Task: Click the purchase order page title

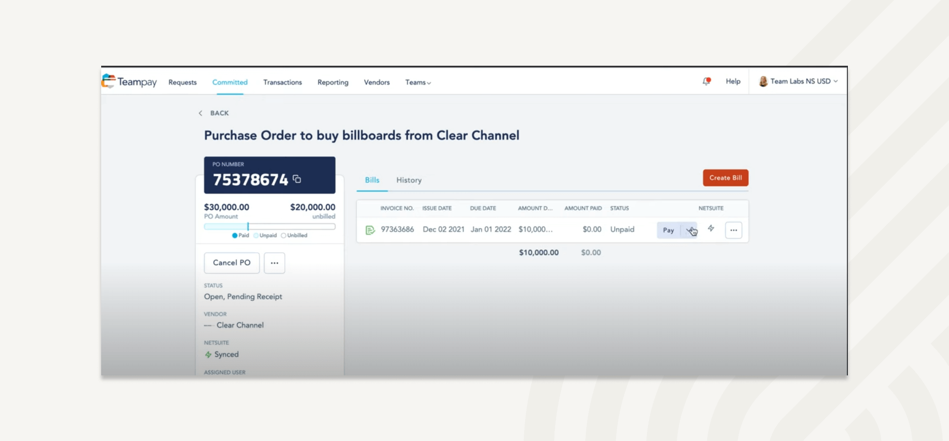Action: pos(362,136)
